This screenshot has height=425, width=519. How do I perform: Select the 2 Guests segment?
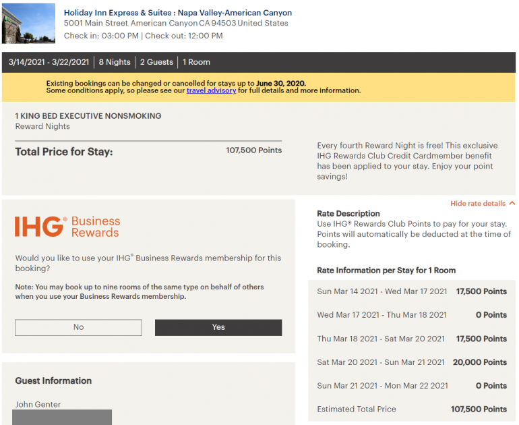click(156, 62)
